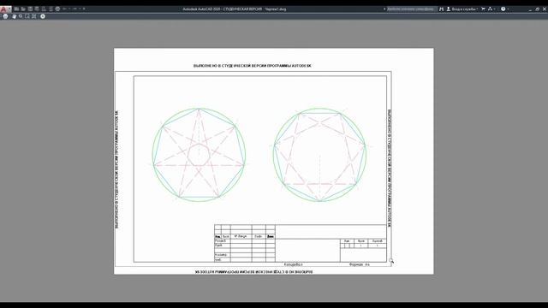Viewport: 548px width, 308px height.
Task: Click the Autodesk connect triangle icon
Action: pyautogui.click(x=490, y=9)
